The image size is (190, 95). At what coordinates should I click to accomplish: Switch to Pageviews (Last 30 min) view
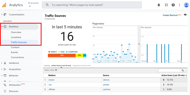pos(82,66)
